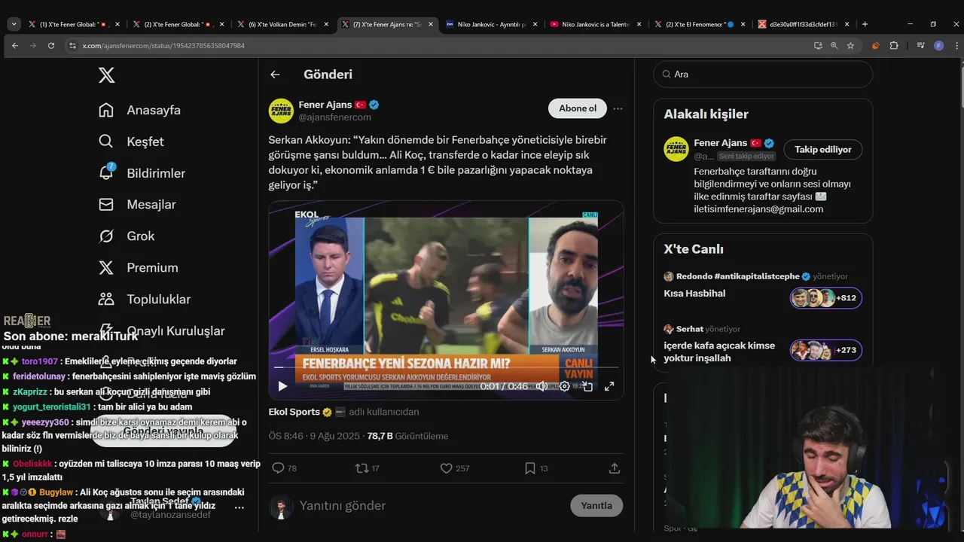Seek on the video progress bar
Image resolution: width=964 pixels, height=542 pixels.
(x=446, y=368)
